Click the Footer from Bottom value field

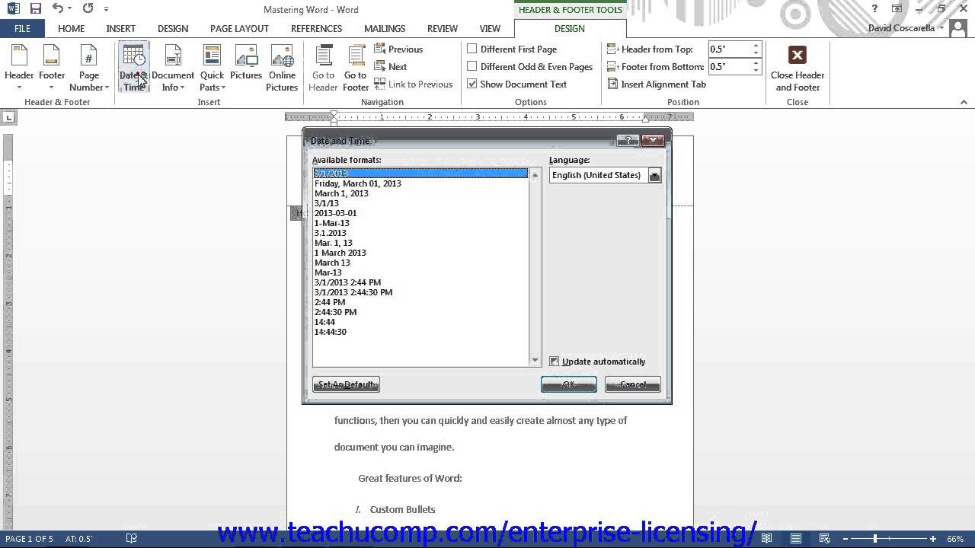tap(730, 66)
